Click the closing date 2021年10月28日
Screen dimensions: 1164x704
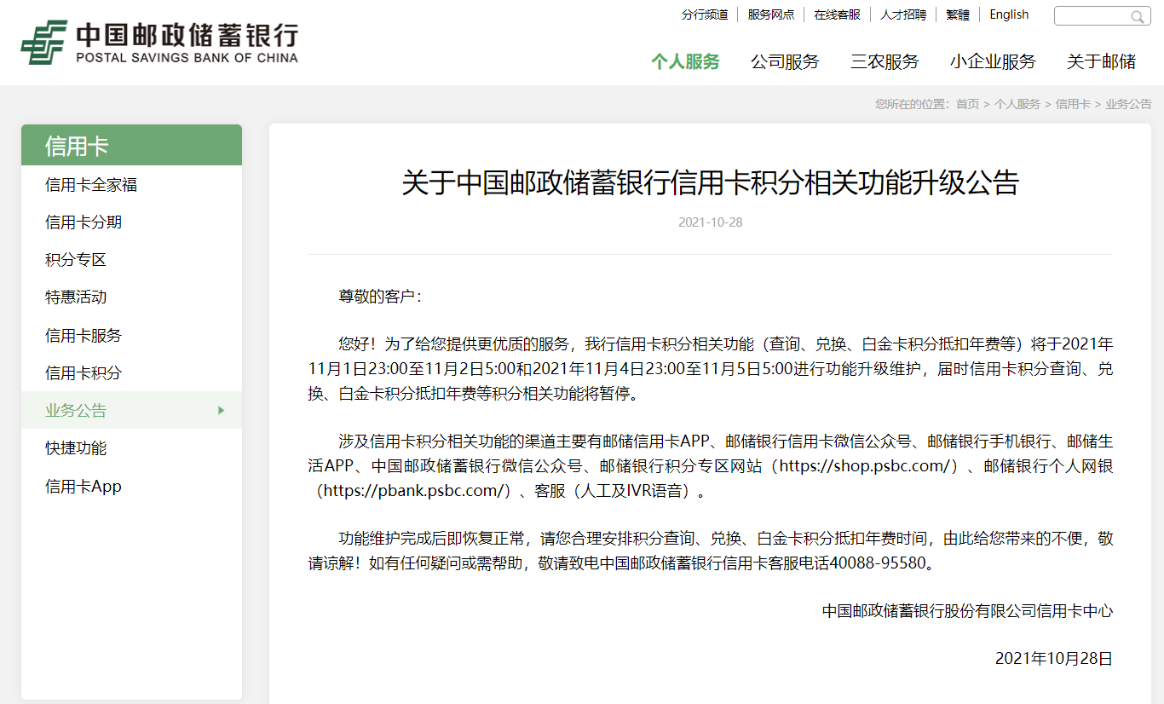click(1054, 659)
